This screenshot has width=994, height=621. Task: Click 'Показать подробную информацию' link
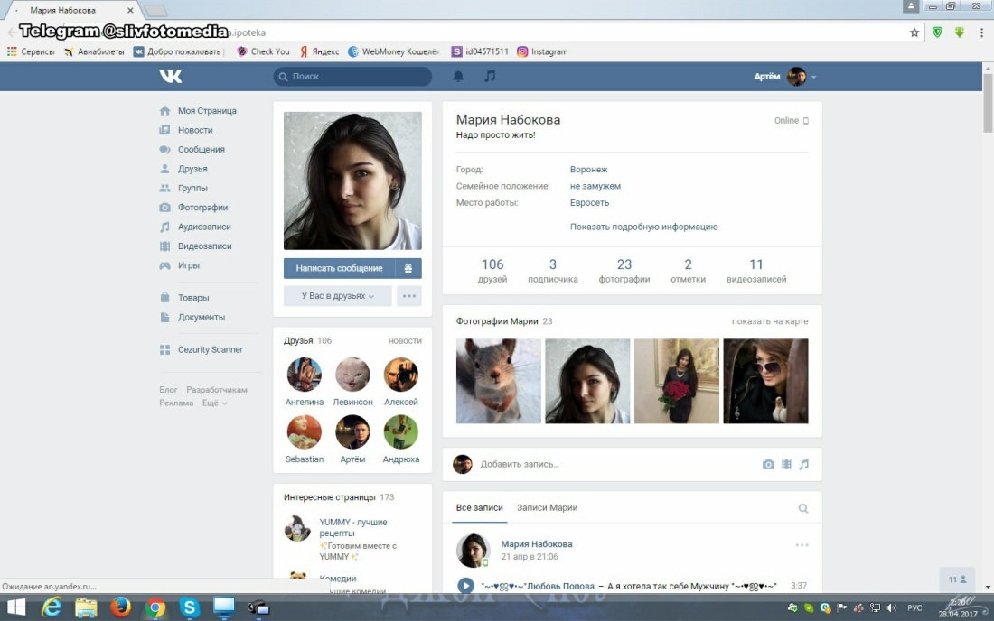643,227
